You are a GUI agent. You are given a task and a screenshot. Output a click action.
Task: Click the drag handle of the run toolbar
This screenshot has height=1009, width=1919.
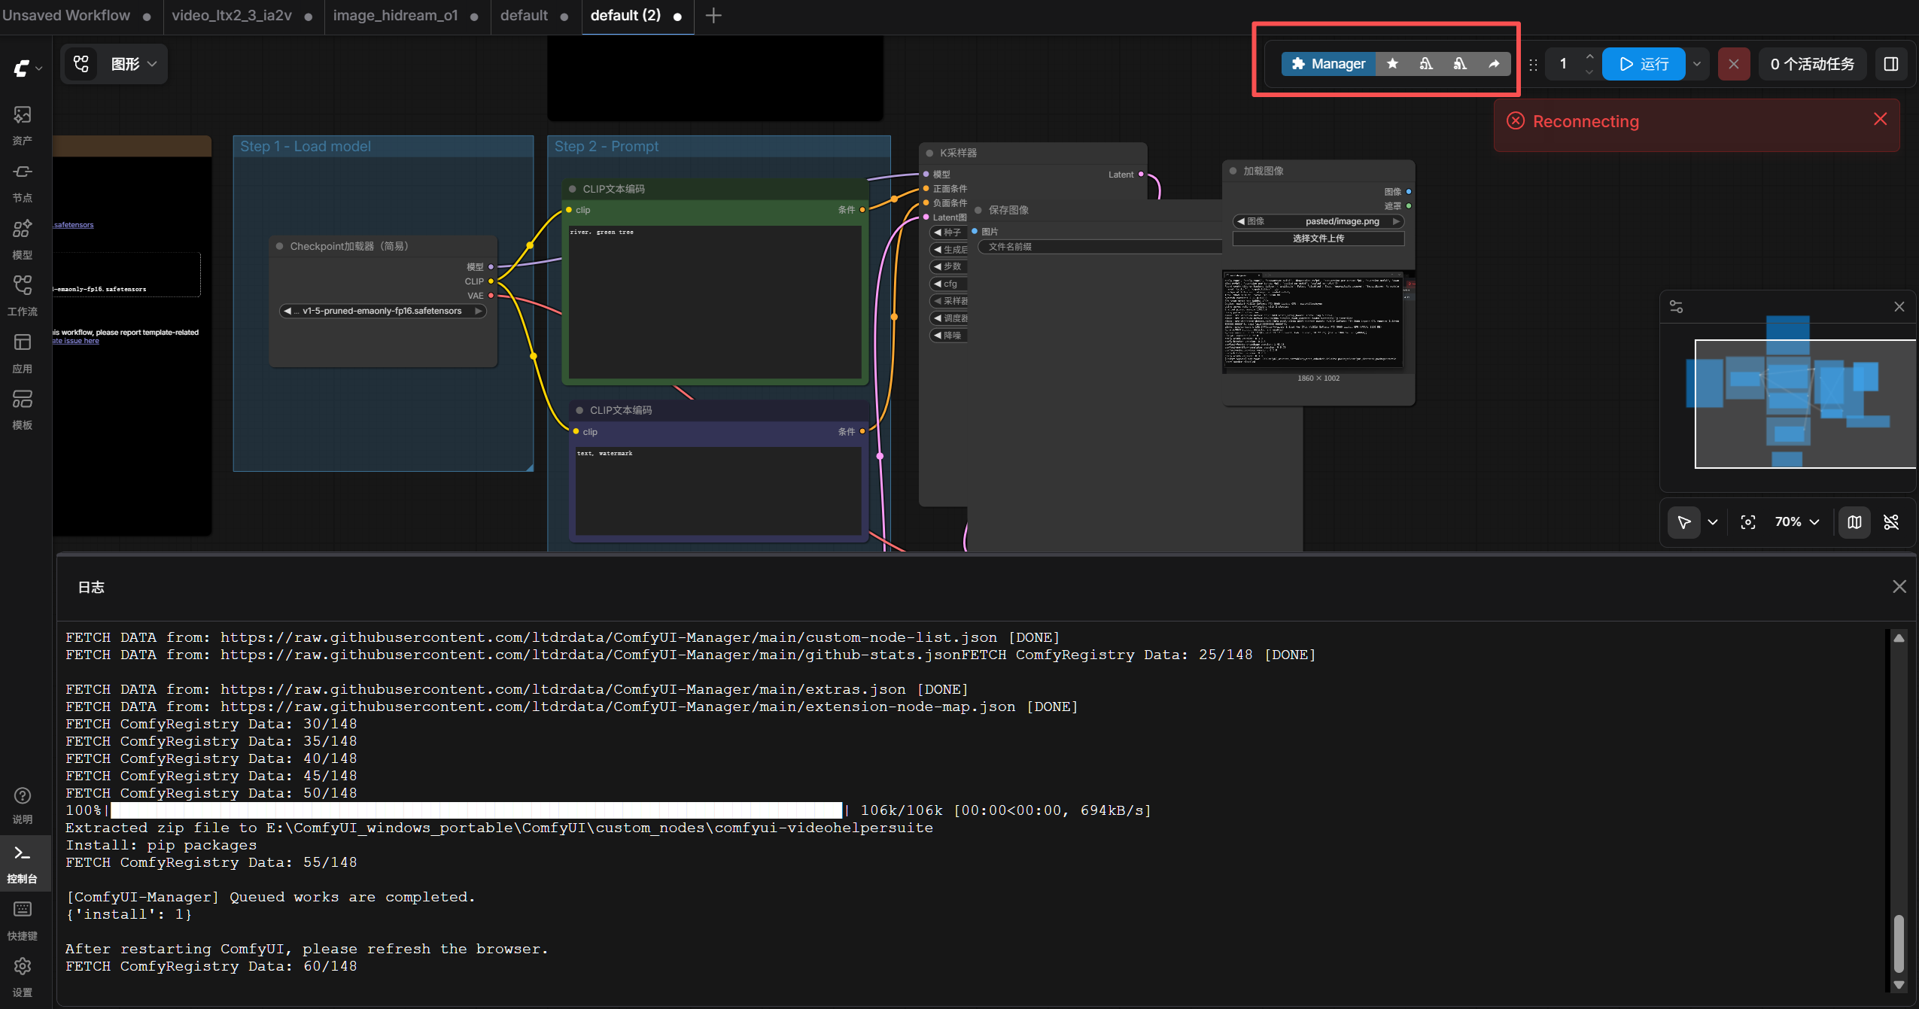(1533, 65)
